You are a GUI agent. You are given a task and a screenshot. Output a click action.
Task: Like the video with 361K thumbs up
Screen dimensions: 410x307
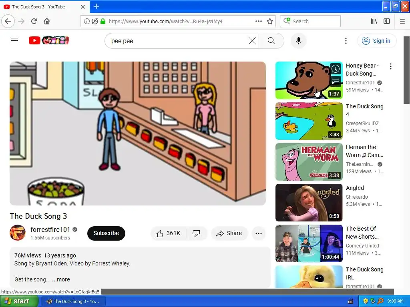[x=169, y=233]
